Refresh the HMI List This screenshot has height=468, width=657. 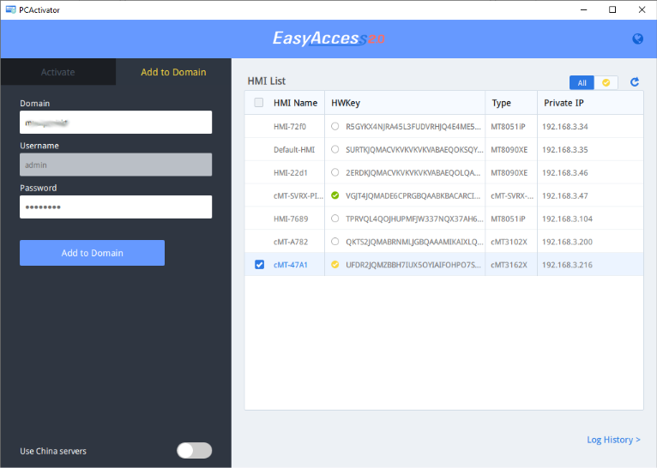point(635,82)
